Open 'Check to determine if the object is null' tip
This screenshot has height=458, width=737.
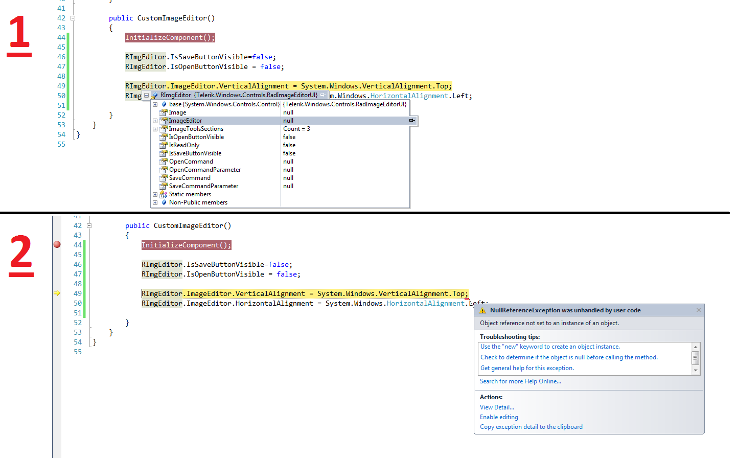point(569,357)
